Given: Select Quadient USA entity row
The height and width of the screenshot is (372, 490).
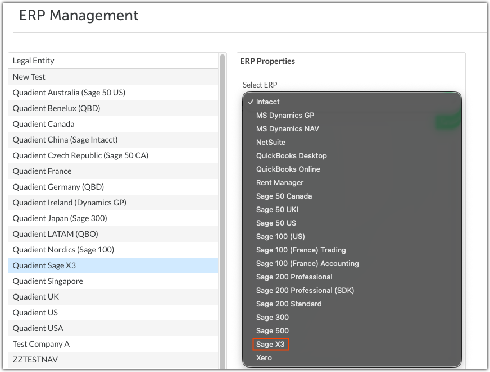Looking at the screenshot, I should click(x=113, y=328).
